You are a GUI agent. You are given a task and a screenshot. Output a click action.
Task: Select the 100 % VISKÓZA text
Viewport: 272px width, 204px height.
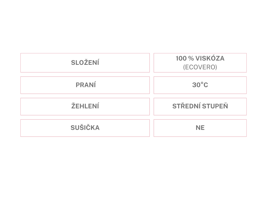[200, 58]
